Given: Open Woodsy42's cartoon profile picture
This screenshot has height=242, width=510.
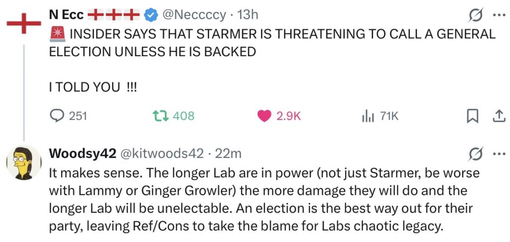Looking at the screenshot, I should [x=24, y=163].
